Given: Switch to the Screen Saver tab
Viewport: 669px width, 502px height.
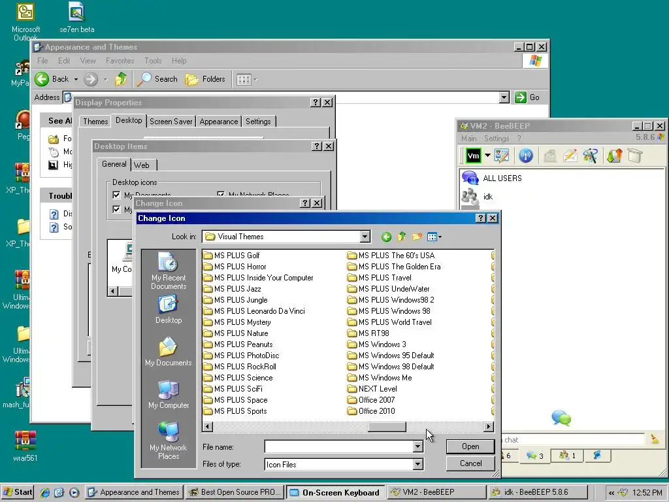Looking at the screenshot, I should 171,121.
